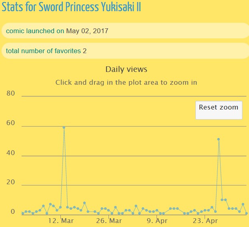
Task: Click the Reset zoom button
Action: click(x=219, y=108)
